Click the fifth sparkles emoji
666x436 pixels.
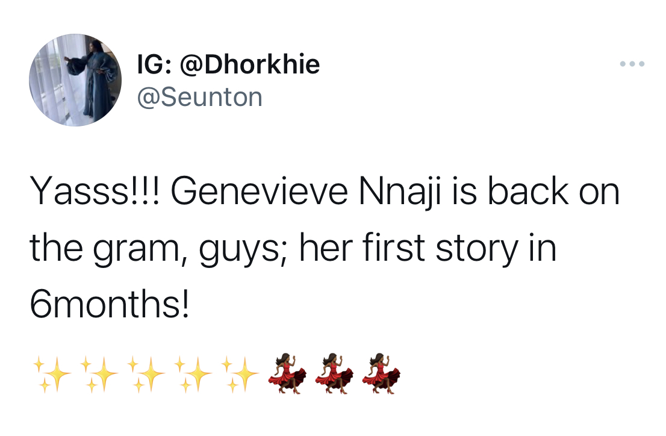(x=240, y=374)
